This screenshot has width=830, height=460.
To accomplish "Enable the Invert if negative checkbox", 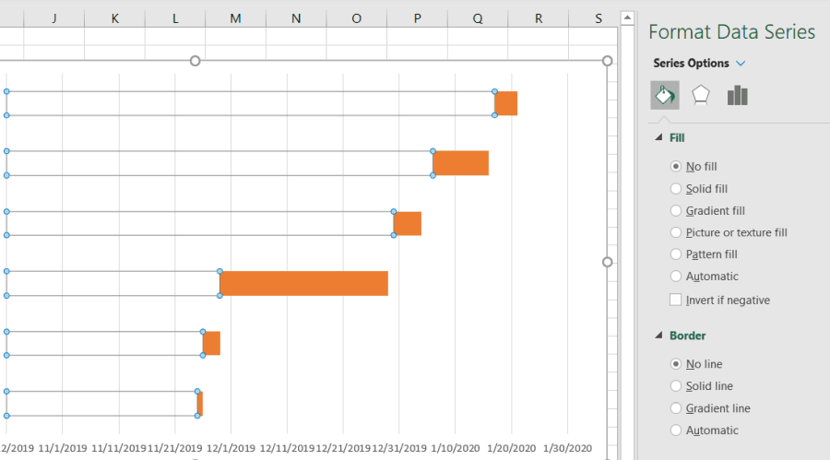I will point(676,300).
